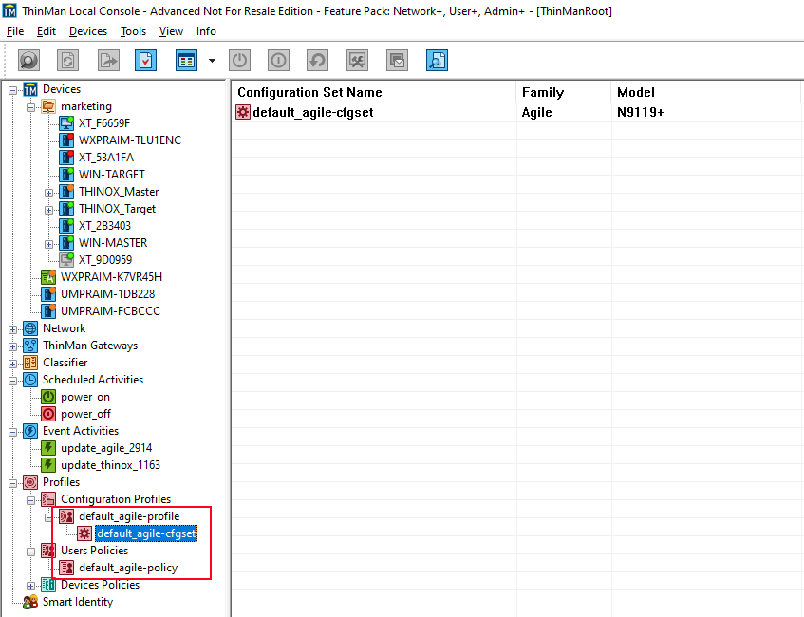804x617 pixels.
Task: Select device XT_9D0959
Action: pos(105,259)
